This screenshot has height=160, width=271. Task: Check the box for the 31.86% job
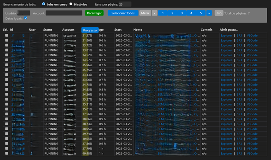6,40
